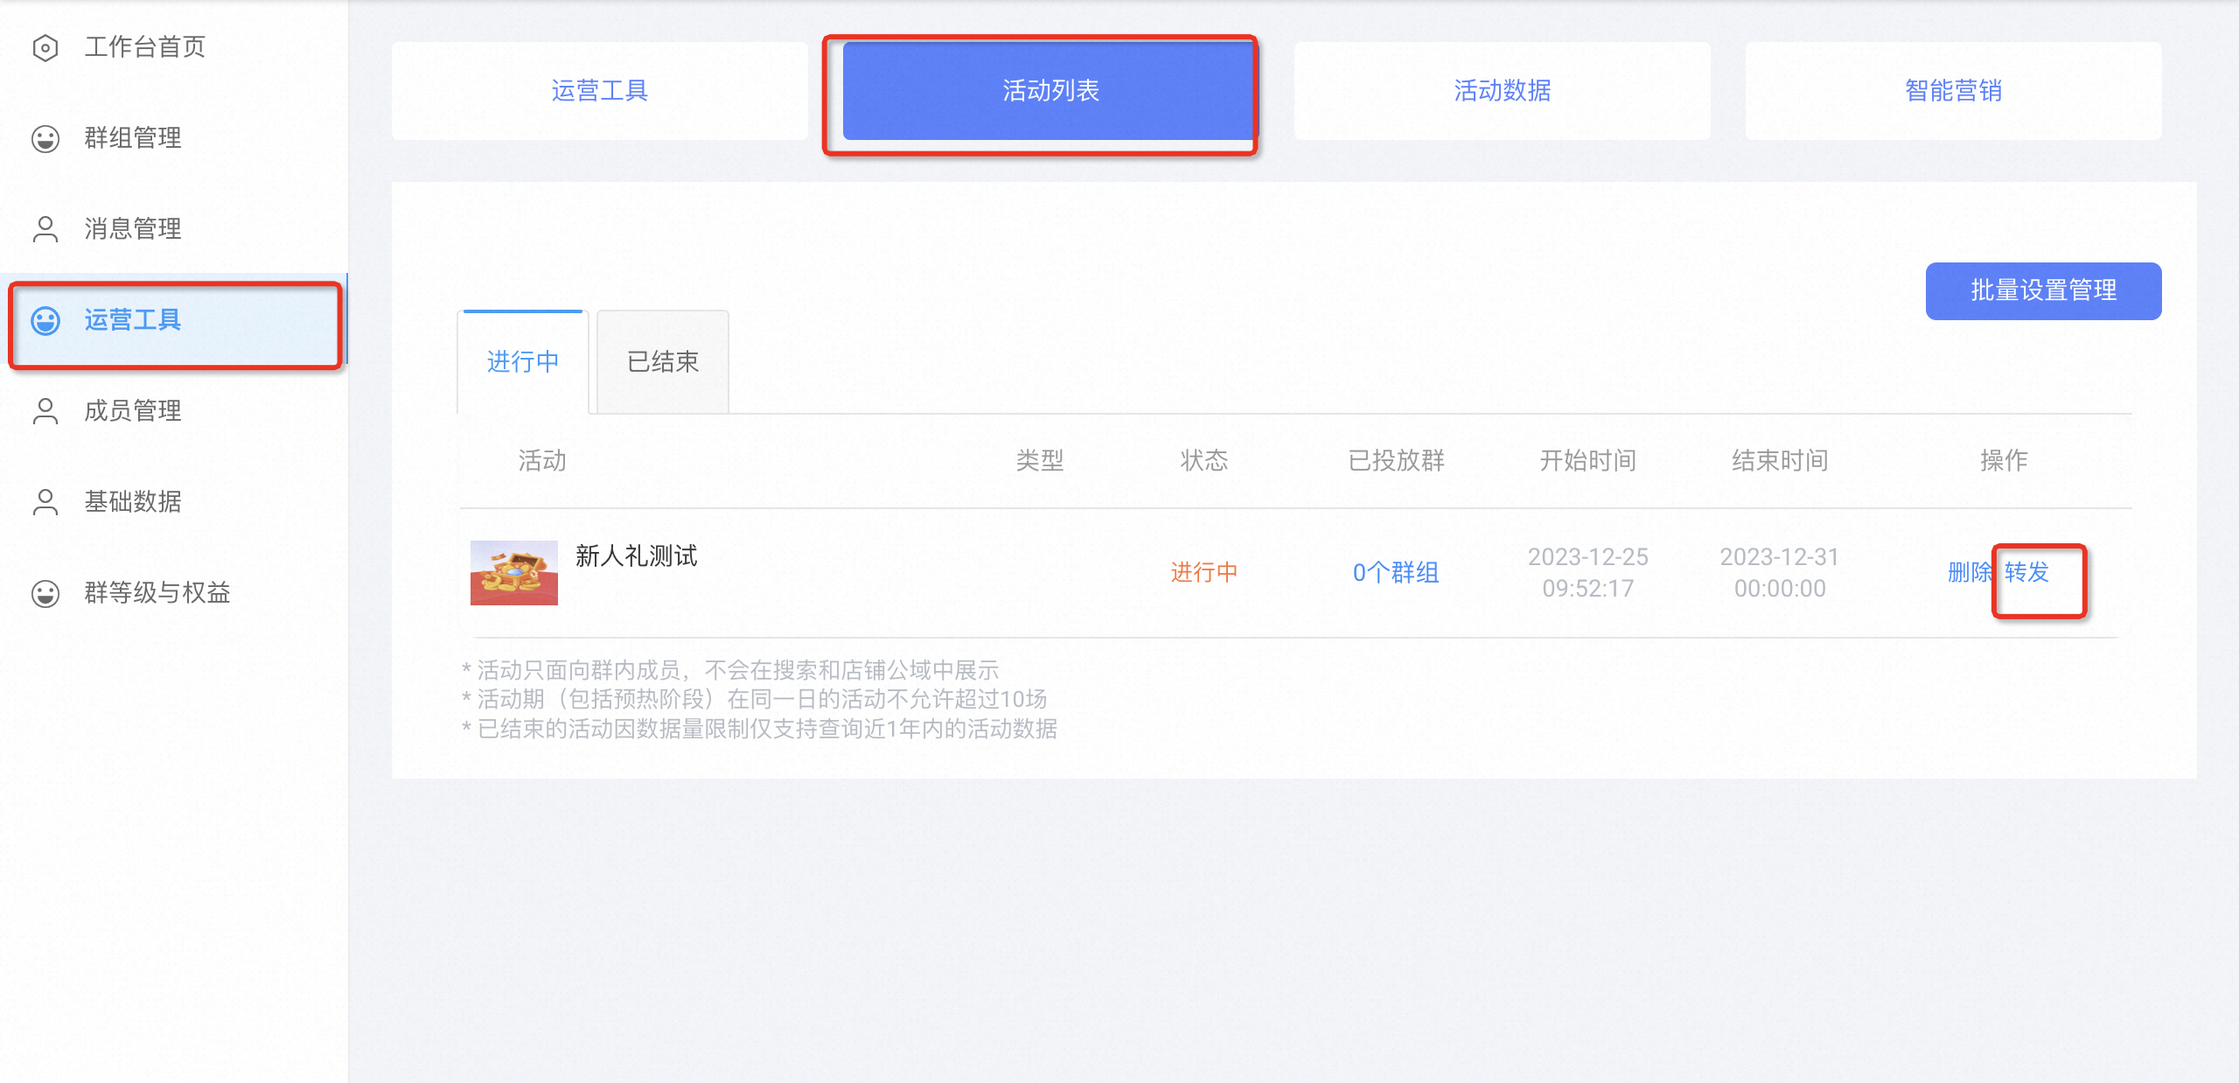Image resolution: width=2239 pixels, height=1083 pixels.
Task: Go to 消息管理 menu item
Action: click(x=175, y=229)
